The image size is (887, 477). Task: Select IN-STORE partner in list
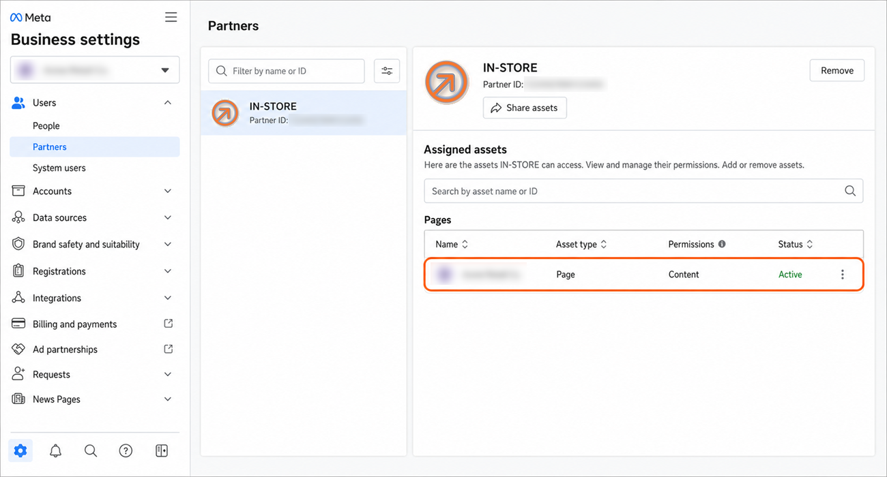point(304,113)
